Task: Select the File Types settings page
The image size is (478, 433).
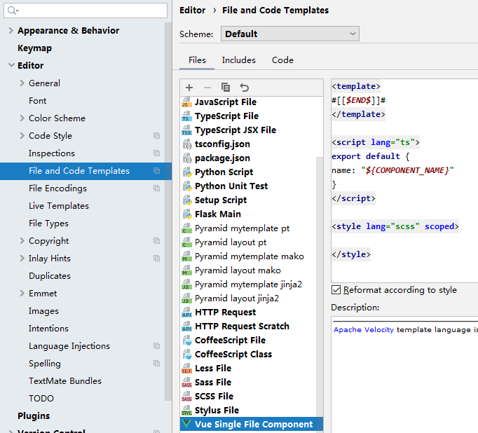Action: tap(48, 224)
